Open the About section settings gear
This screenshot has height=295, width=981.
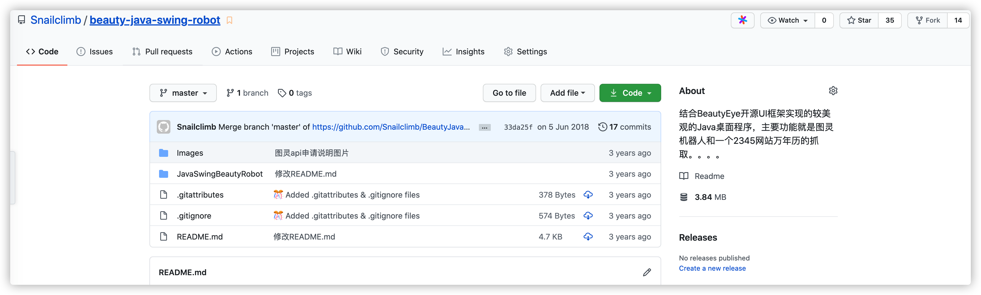point(833,91)
